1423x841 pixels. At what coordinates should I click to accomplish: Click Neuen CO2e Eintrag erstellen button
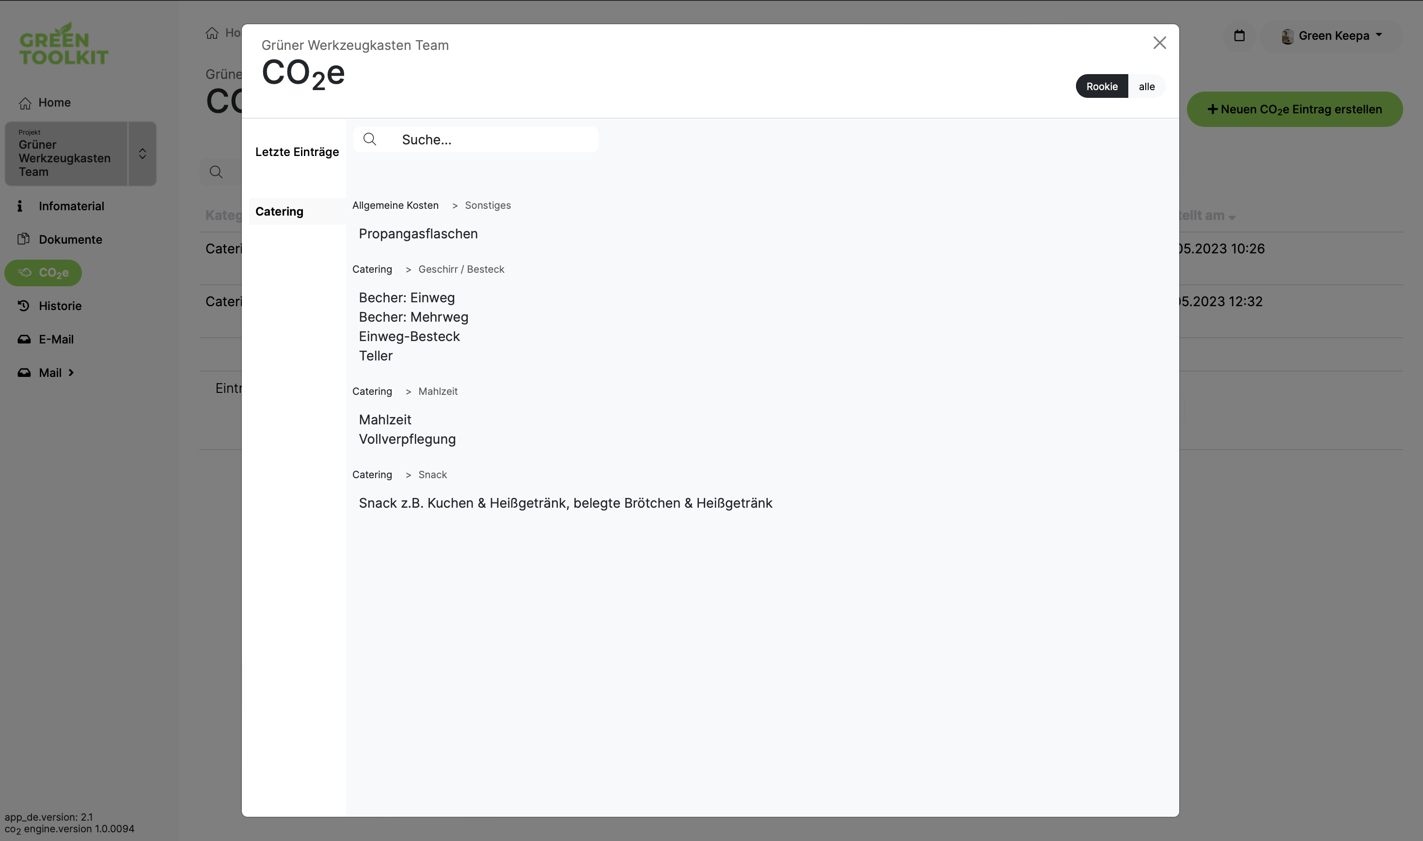[1294, 109]
